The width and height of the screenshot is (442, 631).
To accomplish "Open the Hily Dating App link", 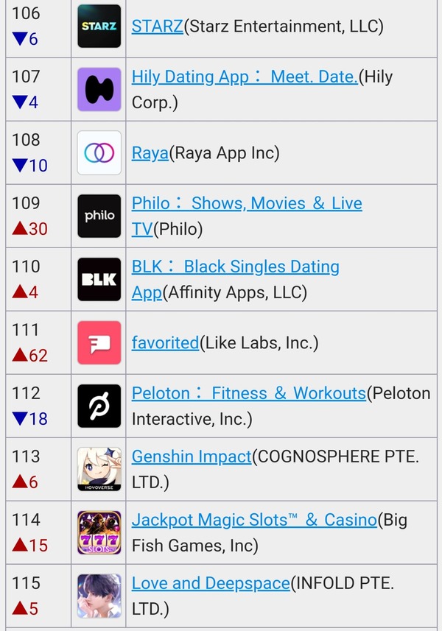I will point(245,77).
